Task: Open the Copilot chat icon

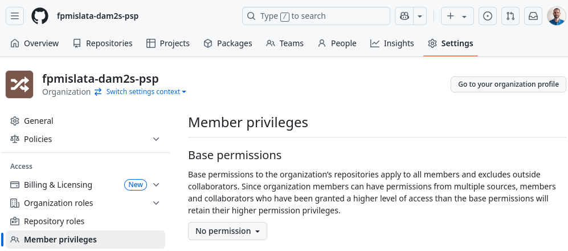Action: pos(404,16)
